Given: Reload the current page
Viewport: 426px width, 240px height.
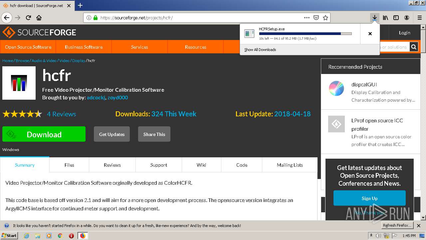Looking at the screenshot, I should 29,18.
